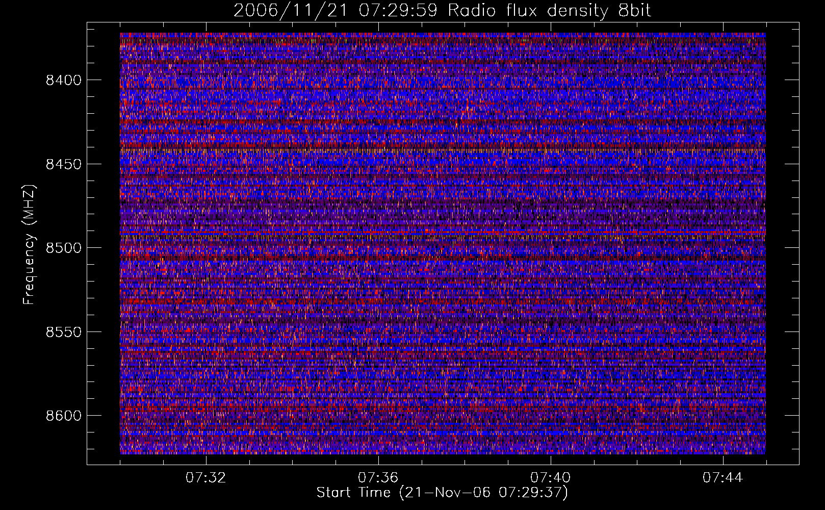Viewport: 825px width, 510px height.
Task: Click inside the radio spectrogram image
Action: (443, 243)
